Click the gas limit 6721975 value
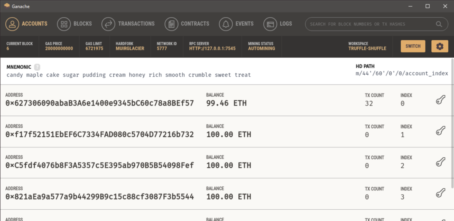Screen dimensions: 454x221 pyautogui.click(x=94, y=49)
